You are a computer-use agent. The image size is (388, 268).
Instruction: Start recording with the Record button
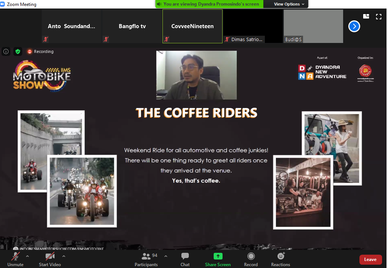point(251,259)
